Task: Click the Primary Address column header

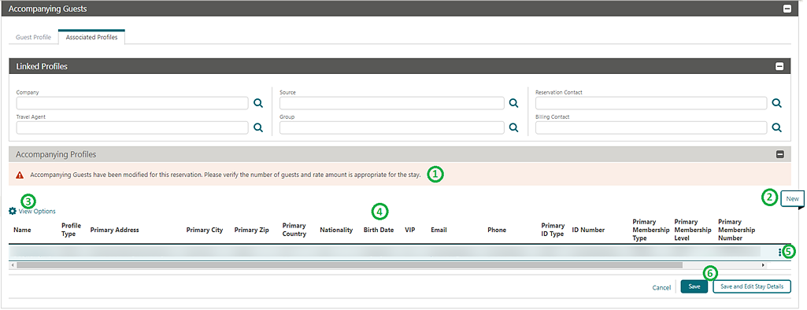Action: point(114,230)
